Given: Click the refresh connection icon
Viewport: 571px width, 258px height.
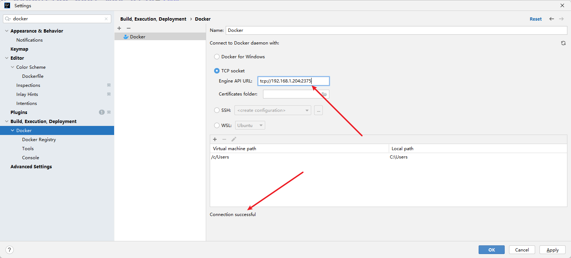Looking at the screenshot, I should (563, 43).
